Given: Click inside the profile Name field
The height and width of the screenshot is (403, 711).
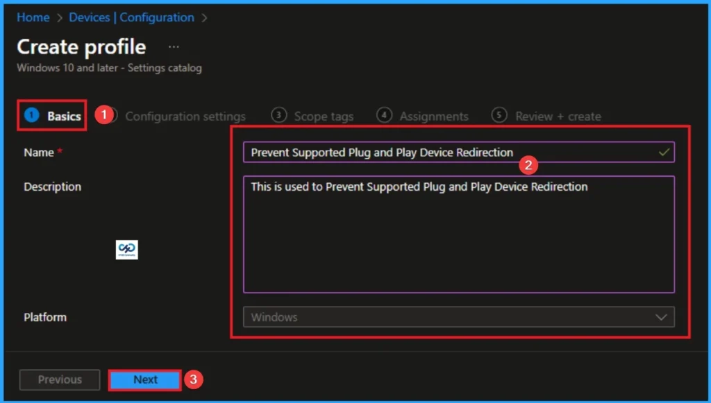Looking at the screenshot, I should (x=417, y=152).
